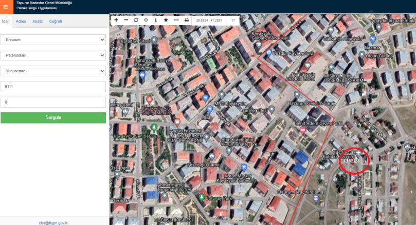This screenshot has width=416, height=225.
Task: Click the green Sorgula button
Action: pos(53,118)
